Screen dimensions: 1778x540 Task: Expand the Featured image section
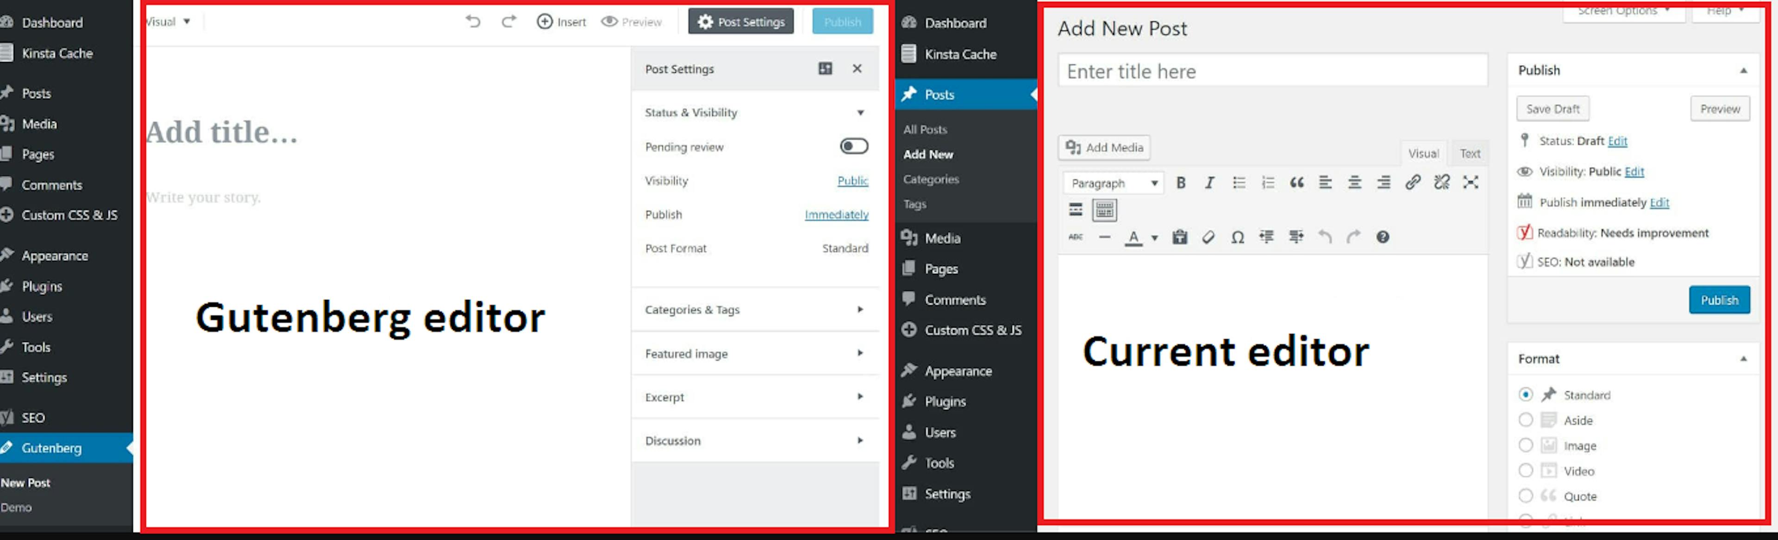[754, 353]
